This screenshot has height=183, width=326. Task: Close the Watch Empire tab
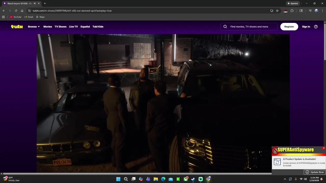coord(39,3)
